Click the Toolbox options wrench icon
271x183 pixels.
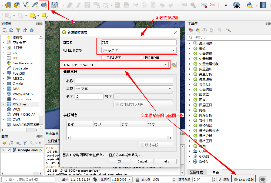[x=229, y=30]
